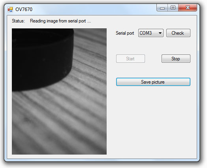Viewport: 207px width, 168px height.
Task: Open the COM3 serial port dropdown
Action: 151,33
